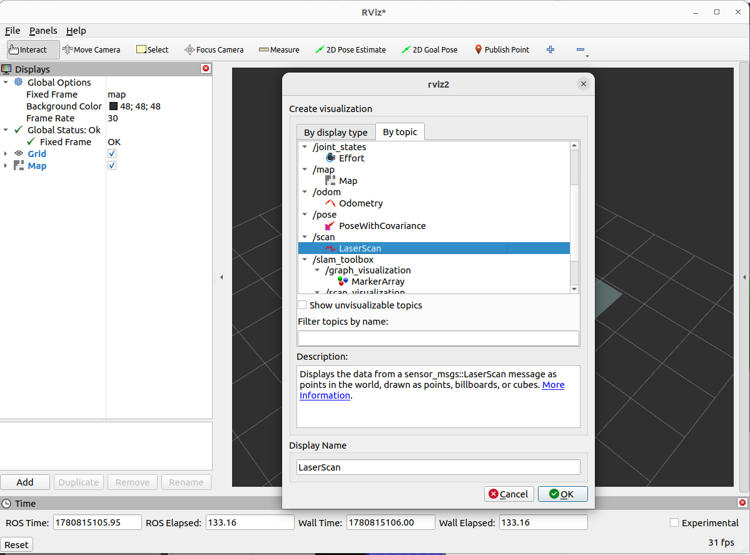Viewport: 750px width, 555px height.
Task: Activate the Focus Camera tool
Action: click(214, 50)
